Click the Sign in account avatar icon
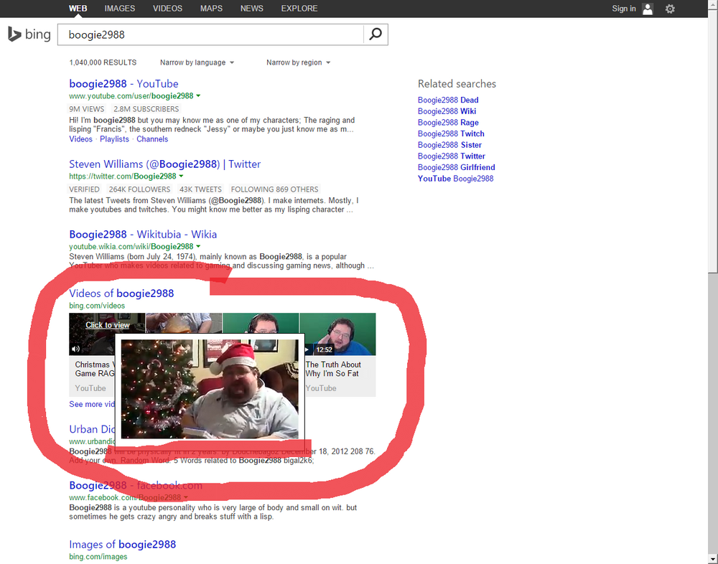The image size is (718, 564). [x=648, y=9]
